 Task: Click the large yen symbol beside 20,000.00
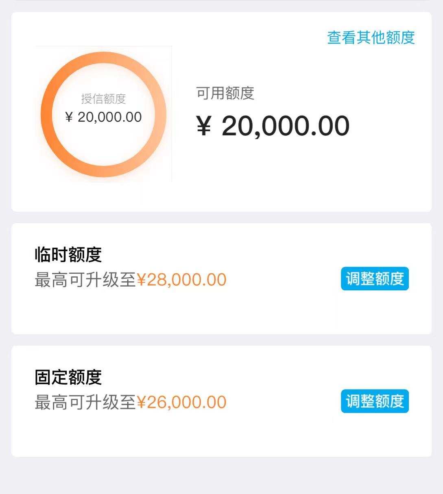tap(204, 126)
